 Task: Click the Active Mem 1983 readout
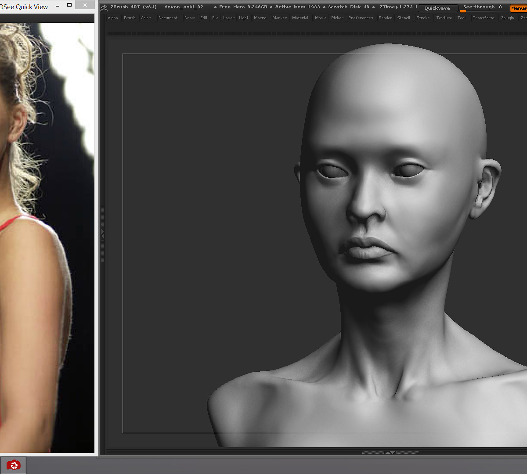point(297,7)
